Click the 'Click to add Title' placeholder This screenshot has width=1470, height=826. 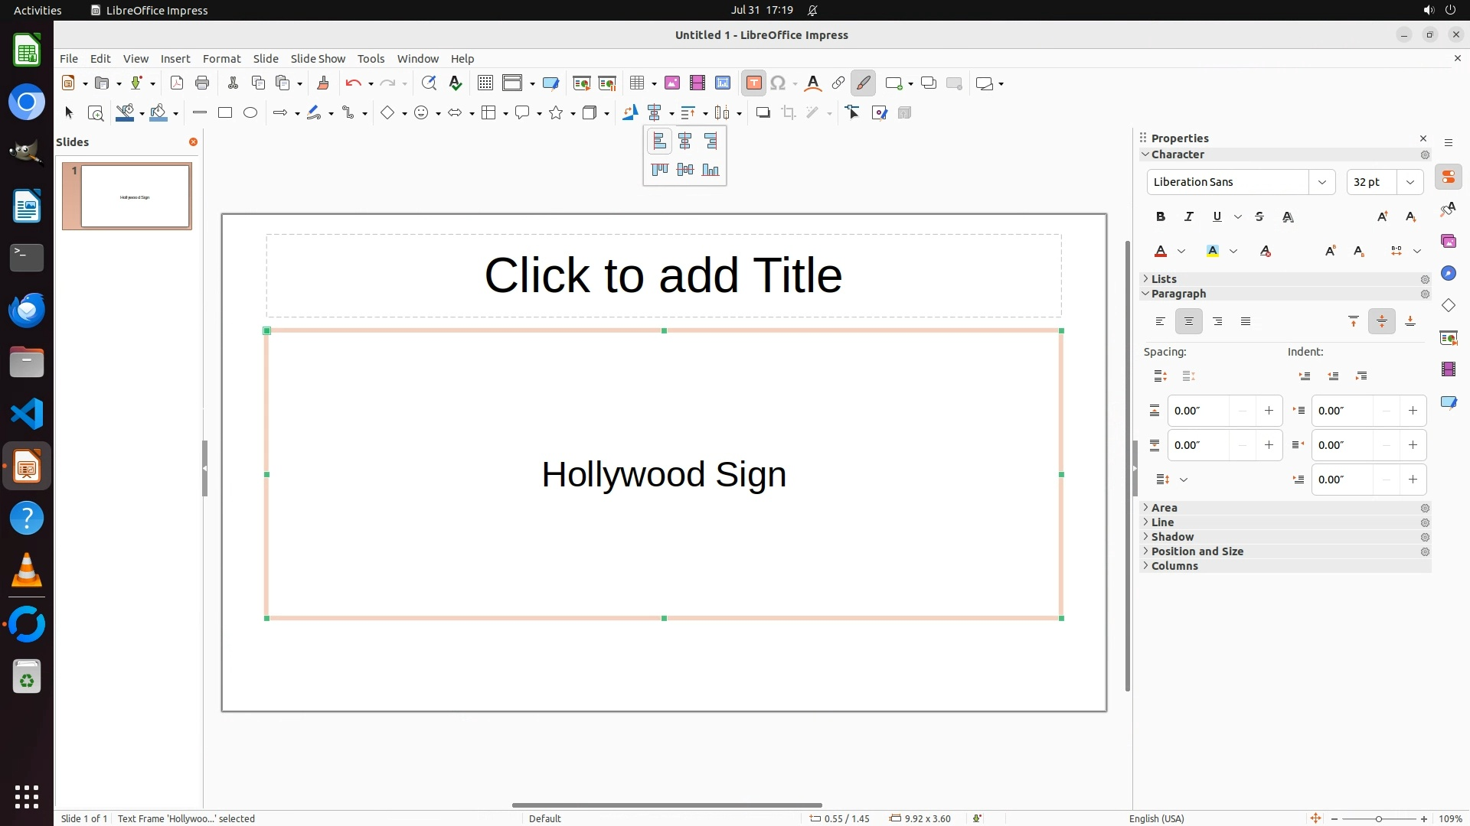click(x=663, y=275)
